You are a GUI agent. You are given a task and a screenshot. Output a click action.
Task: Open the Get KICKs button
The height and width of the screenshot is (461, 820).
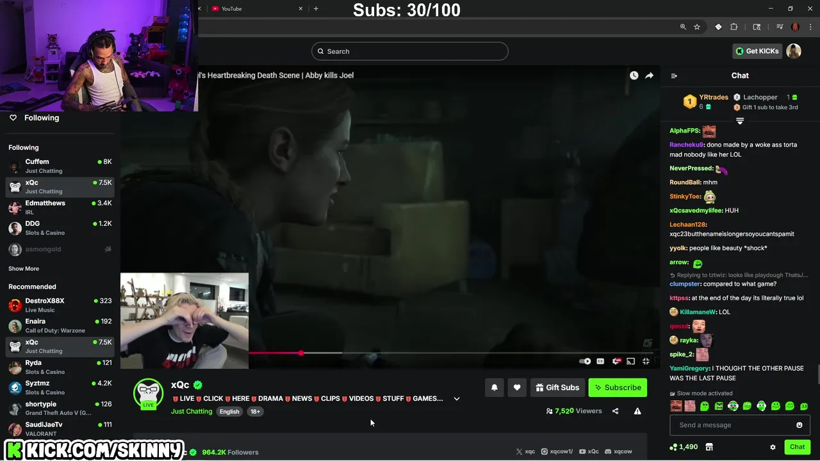coord(757,51)
